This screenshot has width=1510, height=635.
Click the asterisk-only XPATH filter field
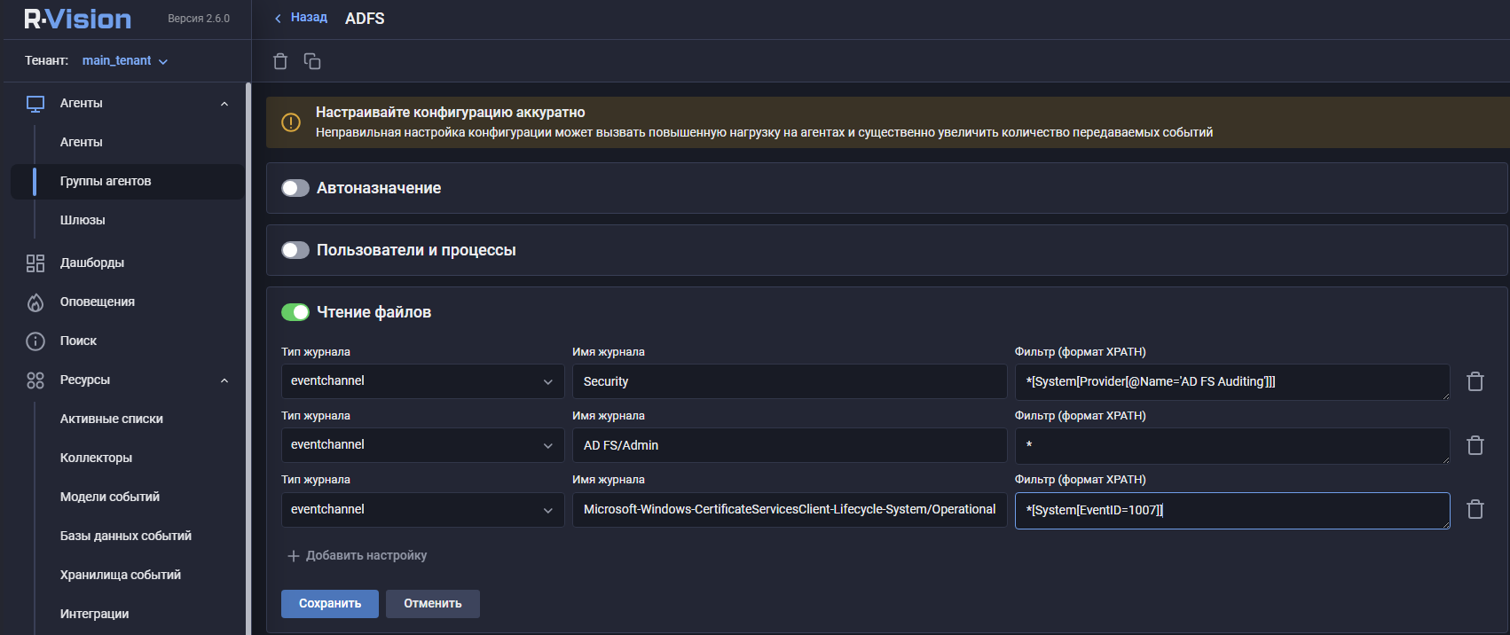point(1232,446)
